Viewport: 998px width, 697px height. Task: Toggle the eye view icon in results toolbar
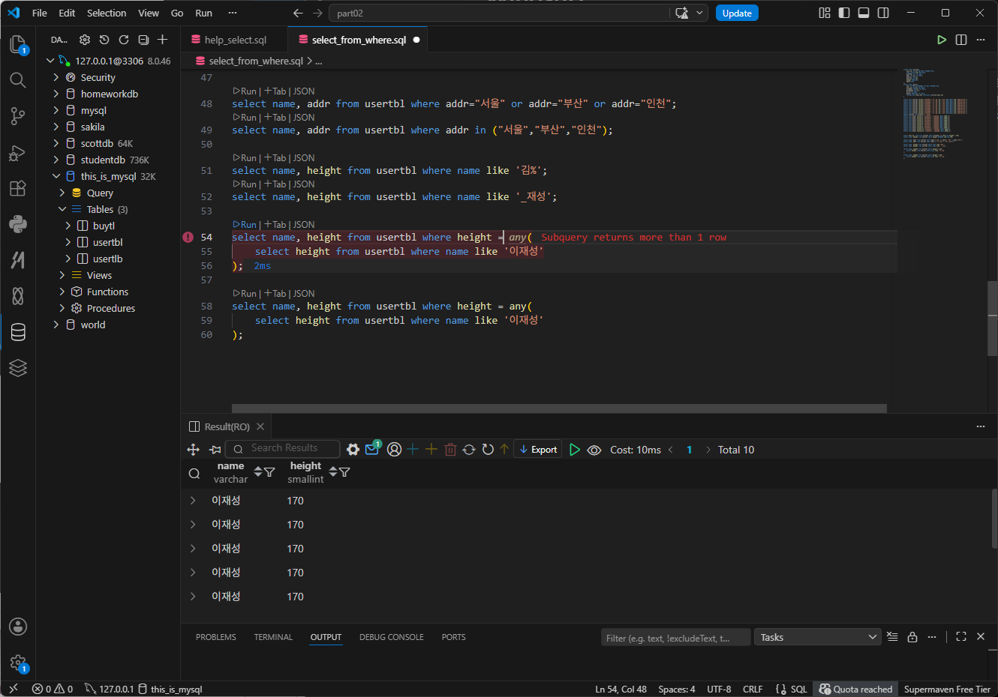point(594,450)
